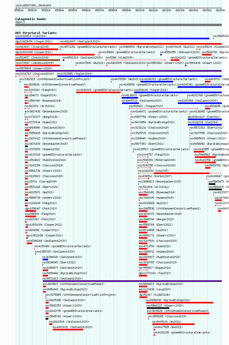
Task: Select nsv6405716 (Sedlazeck2020) label
Action: 142,101
